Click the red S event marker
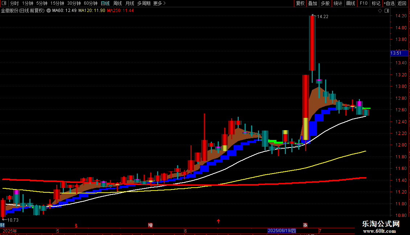The image size is (410, 235). (76, 226)
